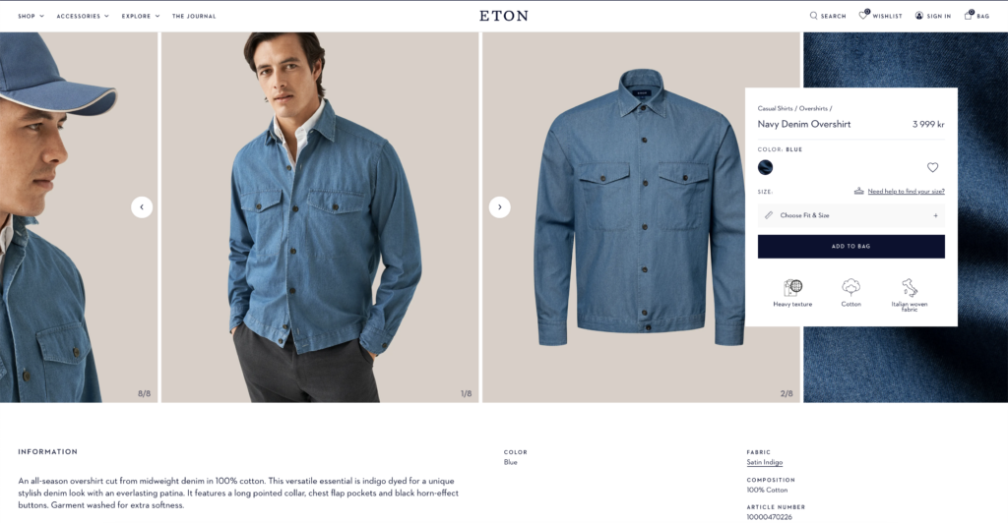The width and height of the screenshot is (1008, 523).
Task: Click the Overshirts breadcrumb link
Action: click(813, 108)
